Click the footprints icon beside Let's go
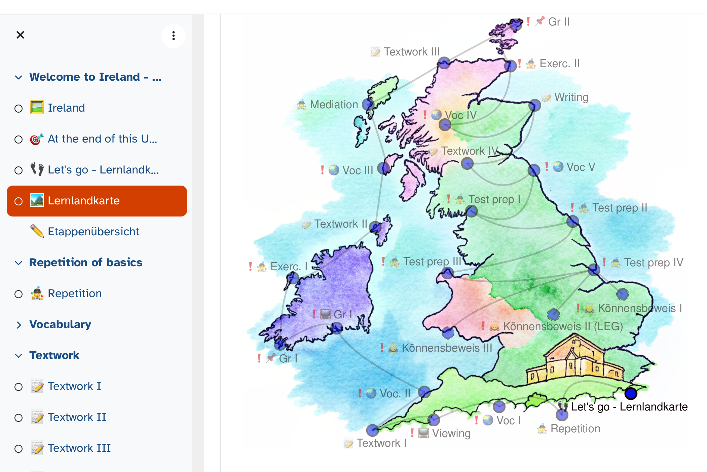Viewport: 707px width, 472px height. point(37,169)
